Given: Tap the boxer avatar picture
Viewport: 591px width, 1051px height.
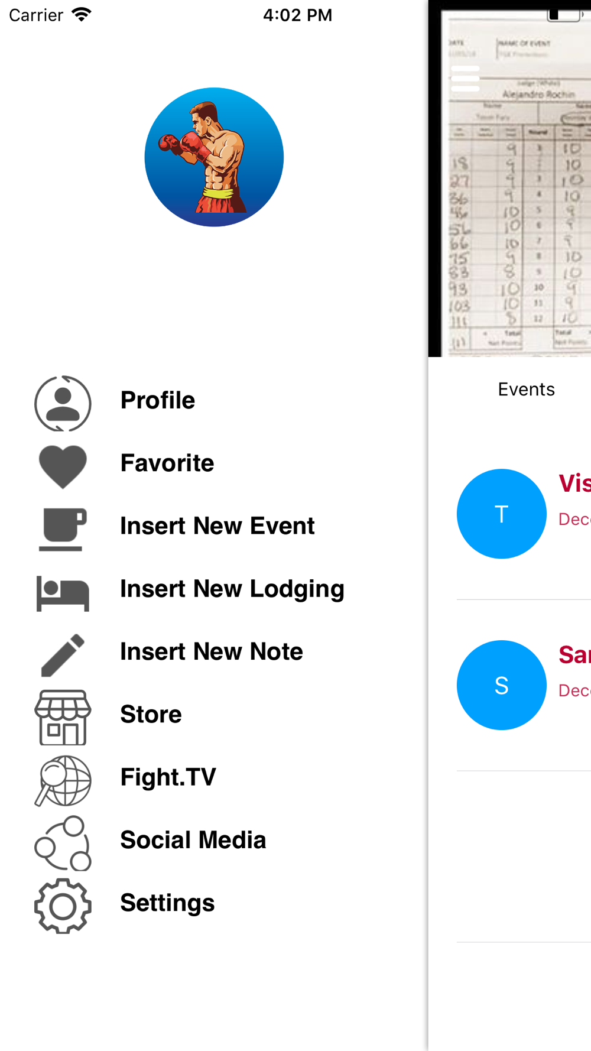Looking at the screenshot, I should coord(214,157).
